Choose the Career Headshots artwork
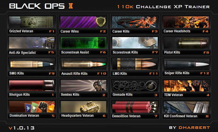This screenshot has height=132, width=218. tap(186, 22)
